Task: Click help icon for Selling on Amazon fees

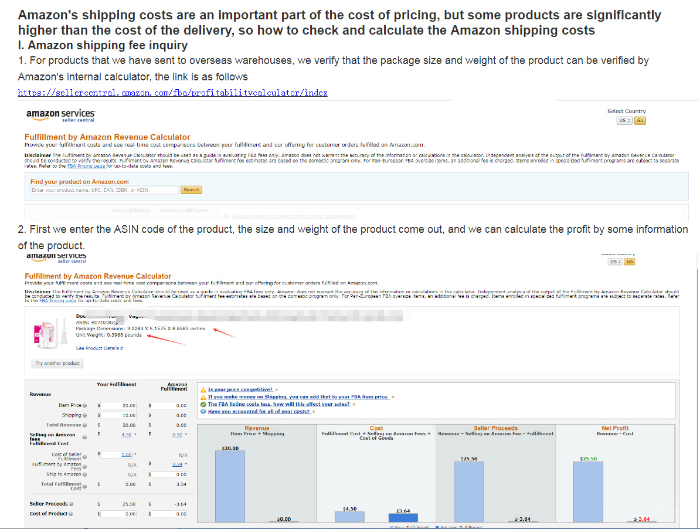Action: (x=85, y=438)
